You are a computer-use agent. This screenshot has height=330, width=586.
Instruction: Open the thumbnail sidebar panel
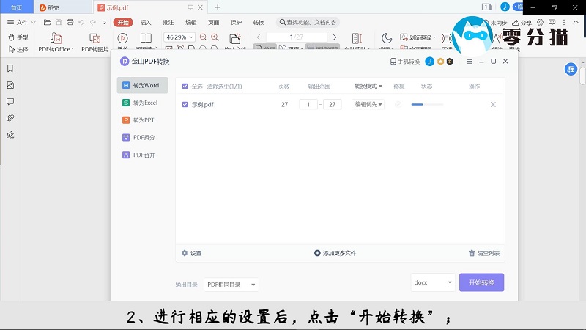10,85
